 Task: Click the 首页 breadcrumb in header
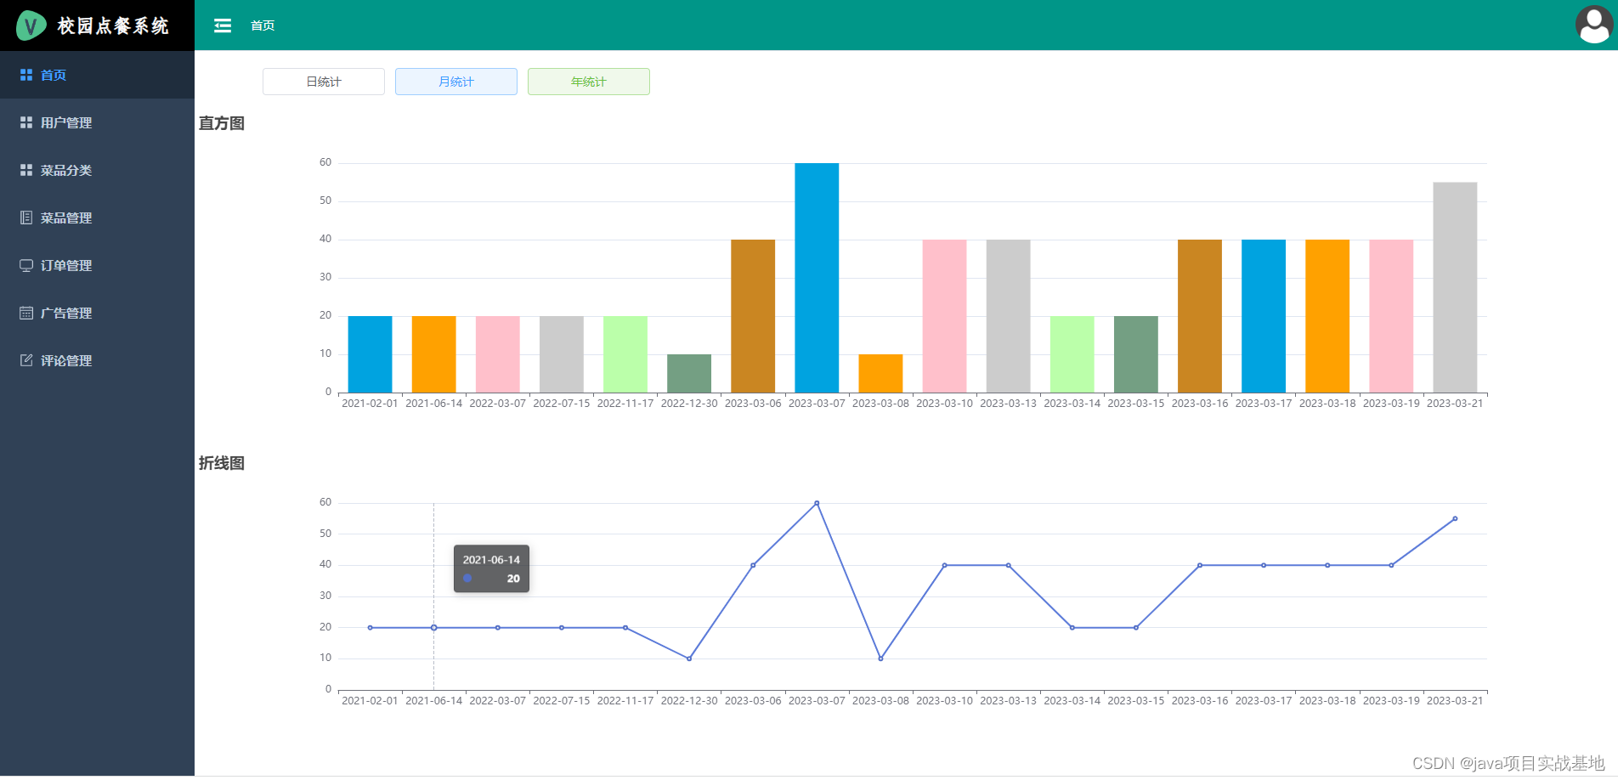point(263,25)
